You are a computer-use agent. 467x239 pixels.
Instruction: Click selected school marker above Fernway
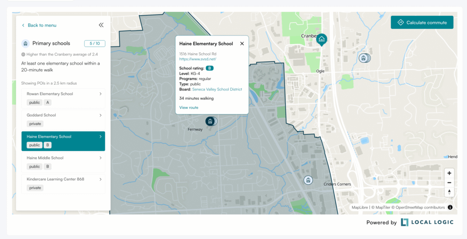coord(211,121)
